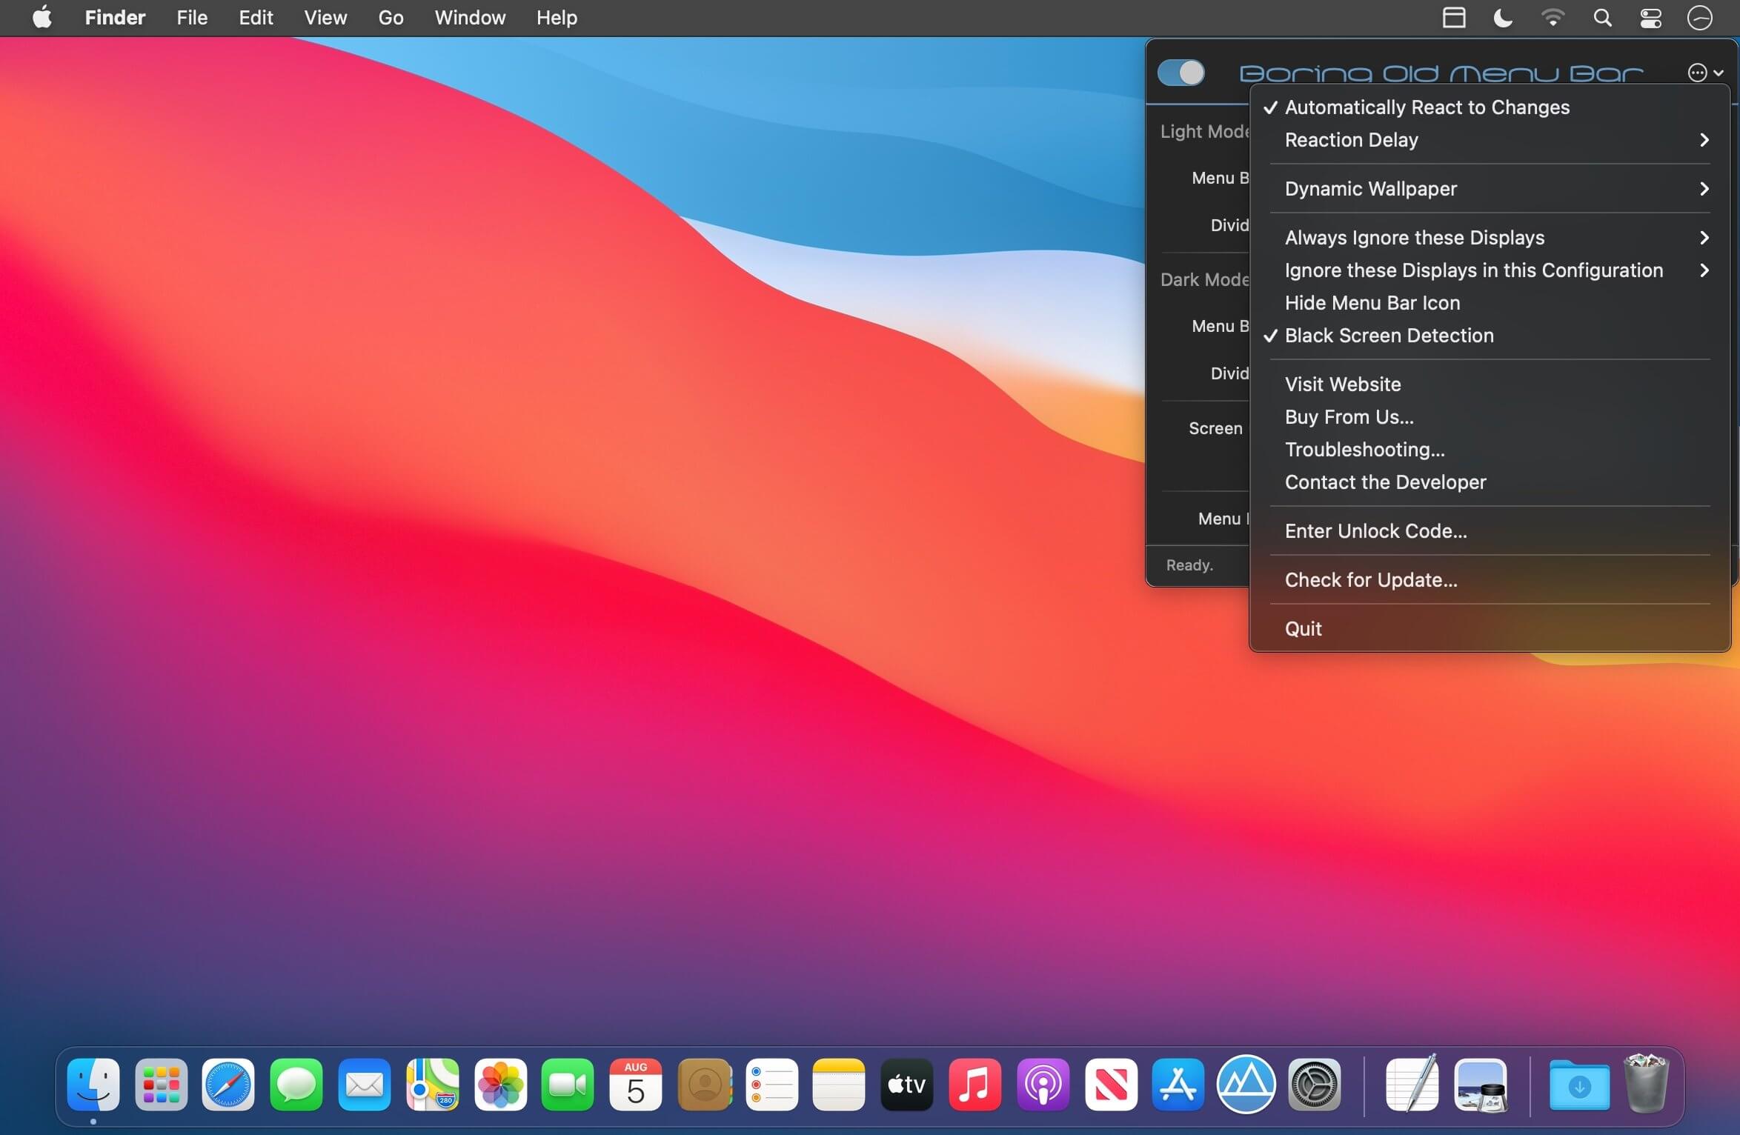Open the Downloads folder in Dock

click(x=1580, y=1085)
